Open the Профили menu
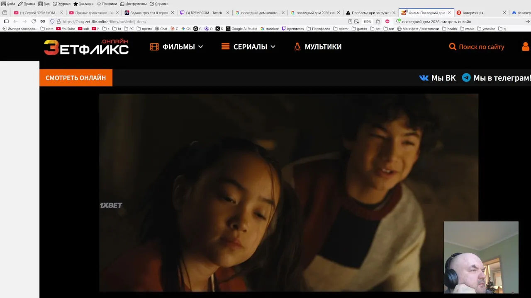This screenshot has height=298, width=531. (x=107, y=4)
